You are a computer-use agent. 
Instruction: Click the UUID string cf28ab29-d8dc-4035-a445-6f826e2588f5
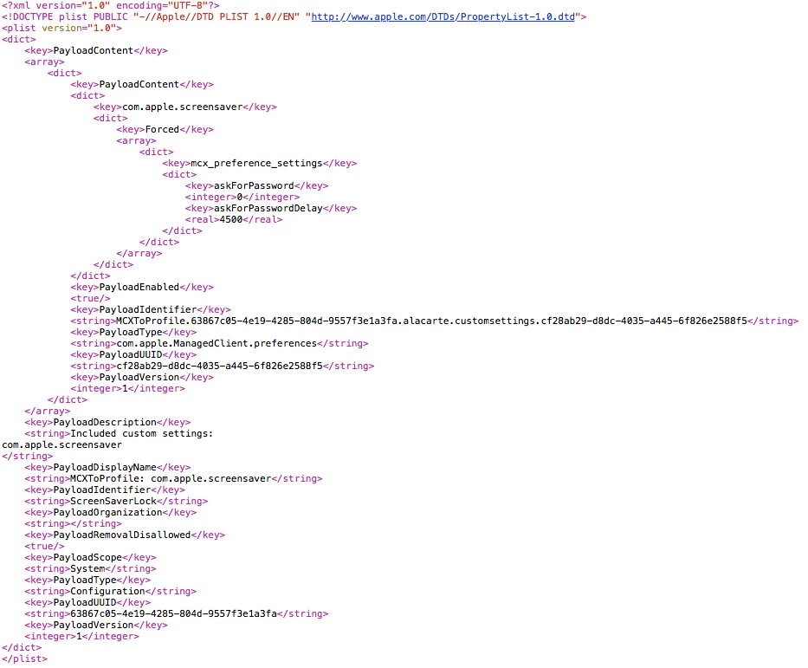pyautogui.click(x=219, y=366)
